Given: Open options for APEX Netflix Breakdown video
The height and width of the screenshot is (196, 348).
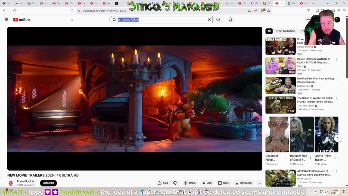Looking at the screenshot, I should click(x=337, y=172).
